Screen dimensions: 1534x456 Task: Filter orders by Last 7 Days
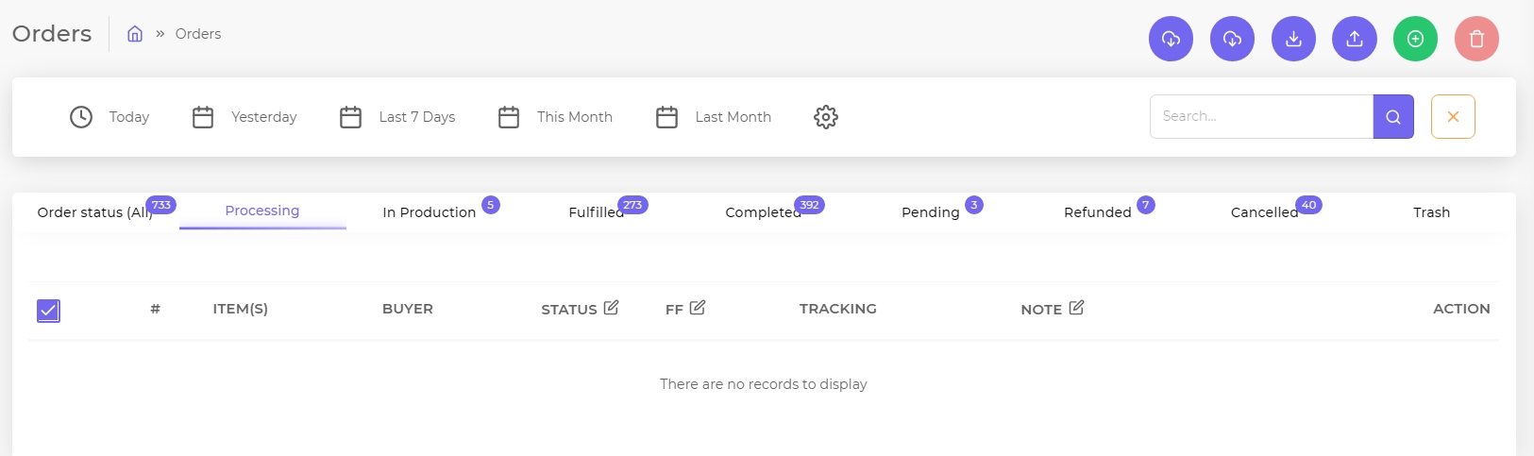pyautogui.click(x=397, y=117)
